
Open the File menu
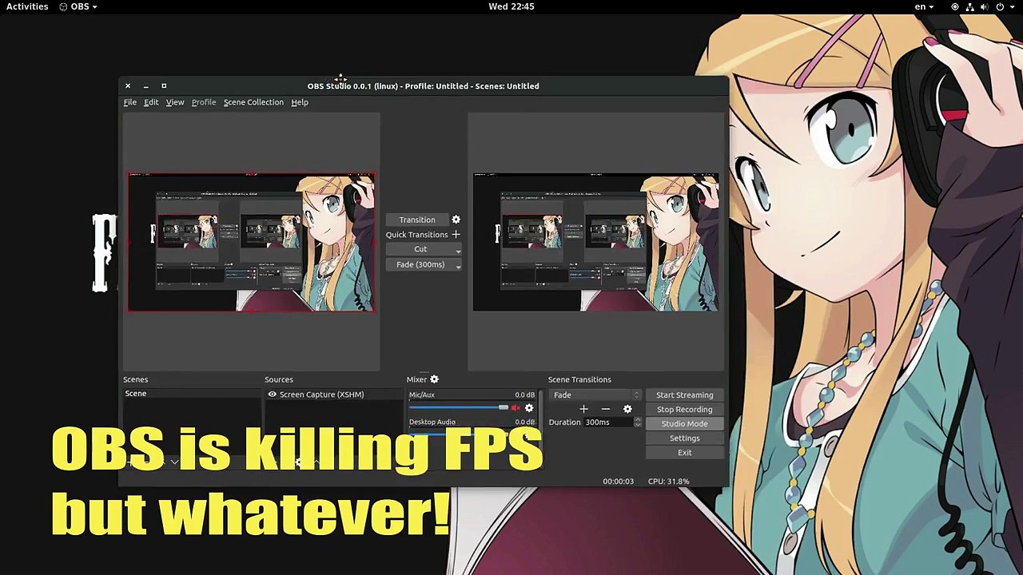pos(129,102)
